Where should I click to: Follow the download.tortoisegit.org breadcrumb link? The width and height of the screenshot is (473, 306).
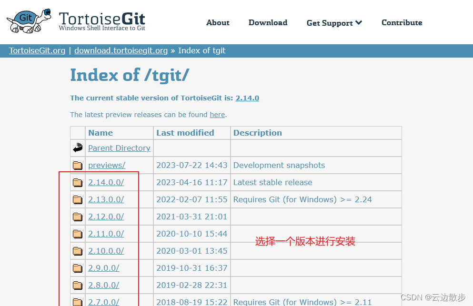[121, 50]
